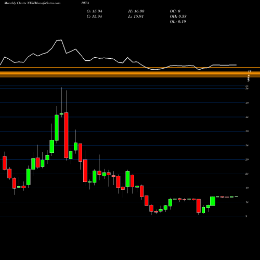Click the label 13 beside orange bands
The width and height of the screenshot is (260, 260).
[250, 71]
